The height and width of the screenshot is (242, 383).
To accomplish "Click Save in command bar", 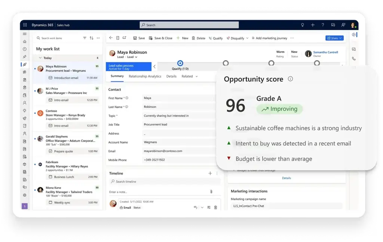I will coord(139,38).
